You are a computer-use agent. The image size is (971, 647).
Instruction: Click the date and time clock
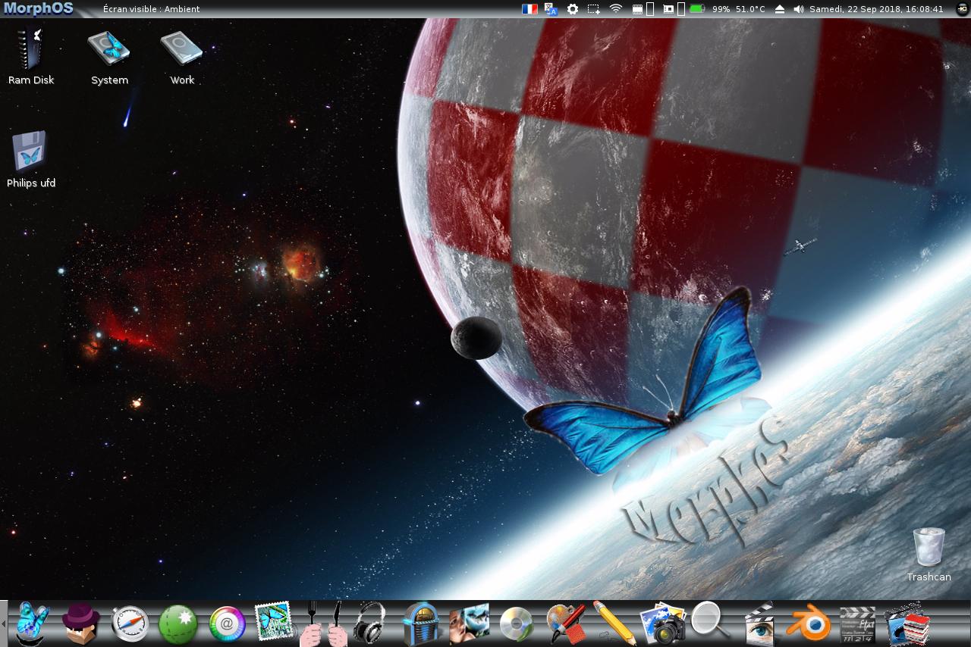coord(876,9)
